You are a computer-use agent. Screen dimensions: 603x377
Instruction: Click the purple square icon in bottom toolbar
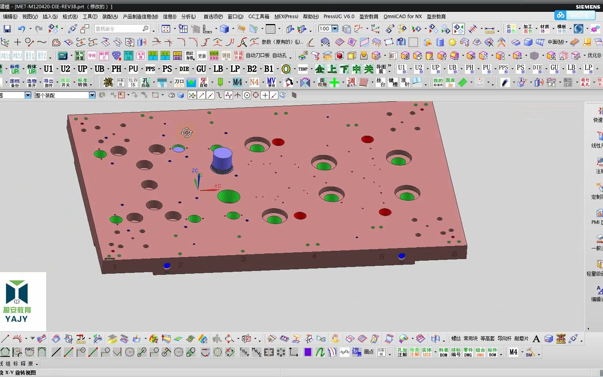(x=308, y=352)
